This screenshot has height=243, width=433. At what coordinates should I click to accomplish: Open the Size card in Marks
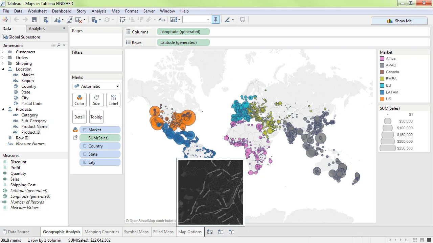[96, 100]
